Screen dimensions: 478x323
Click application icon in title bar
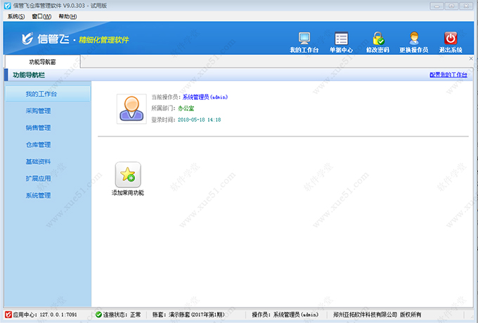click(8, 6)
